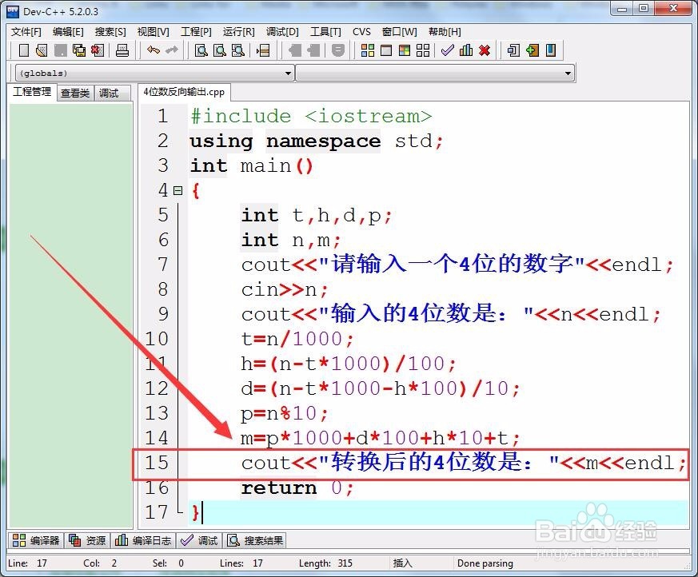Viewport: 698px width, 577px height.
Task: Open the CVS menu
Action: tap(361, 32)
